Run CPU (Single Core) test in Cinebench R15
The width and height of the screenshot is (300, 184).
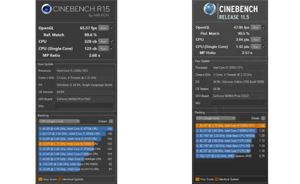[103, 48]
